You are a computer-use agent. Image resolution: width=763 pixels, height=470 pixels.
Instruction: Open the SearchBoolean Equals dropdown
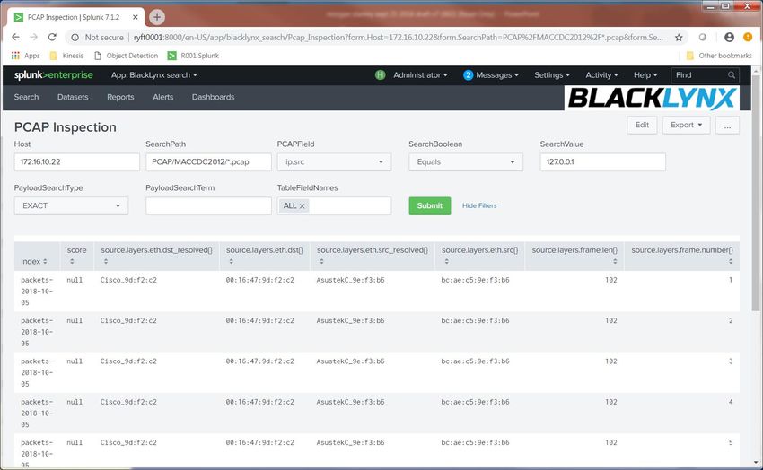[x=466, y=161]
